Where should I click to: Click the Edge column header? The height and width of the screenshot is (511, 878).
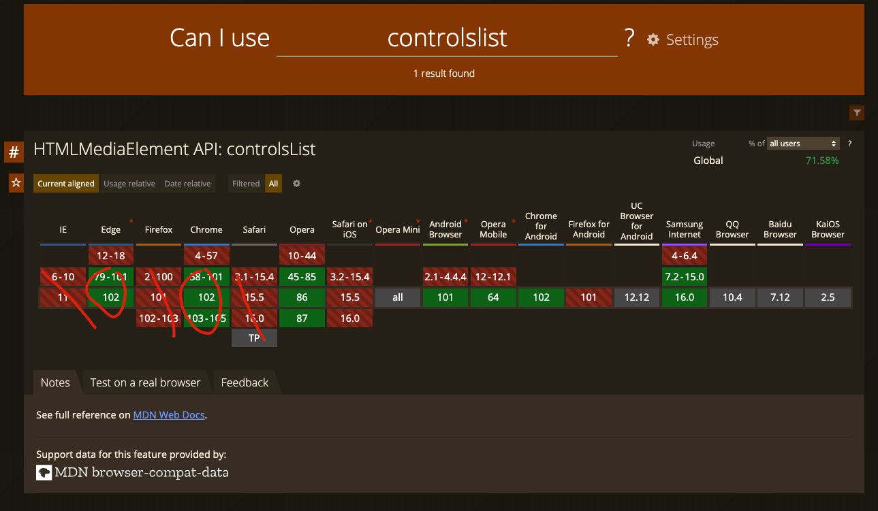point(111,230)
